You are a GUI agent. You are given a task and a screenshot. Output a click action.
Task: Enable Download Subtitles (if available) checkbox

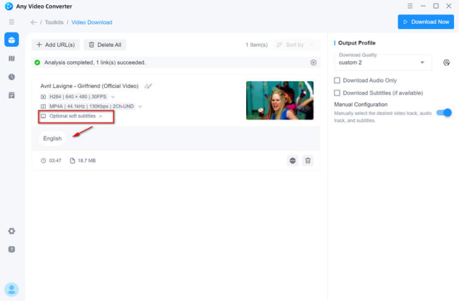point(337,93)
